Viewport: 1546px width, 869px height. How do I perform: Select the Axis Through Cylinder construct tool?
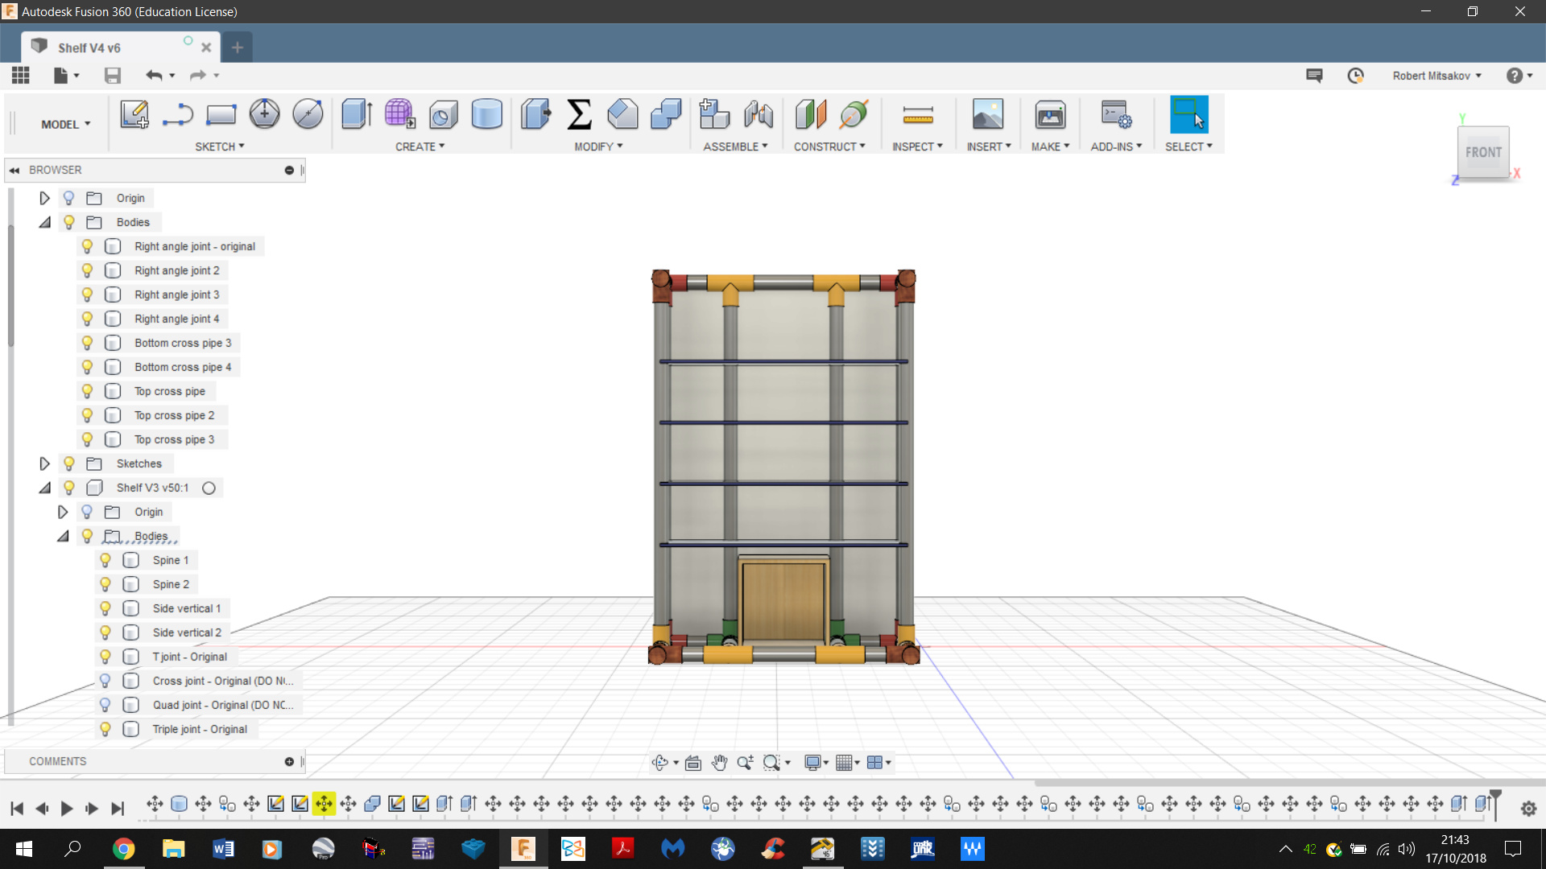pyautogui.click(x=854, y=114)
